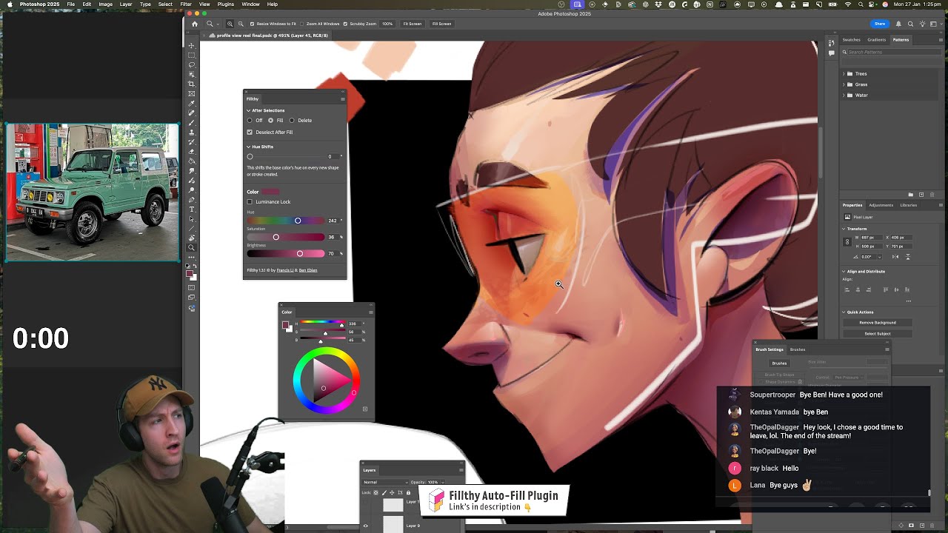Image resolution: width=948 pixels, height=533 pixels.
Task: Select the Eyedropper tool
Action: coord(192,103)
